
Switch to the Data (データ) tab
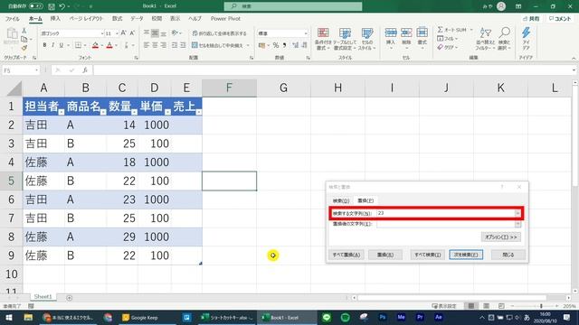(137, 18)
